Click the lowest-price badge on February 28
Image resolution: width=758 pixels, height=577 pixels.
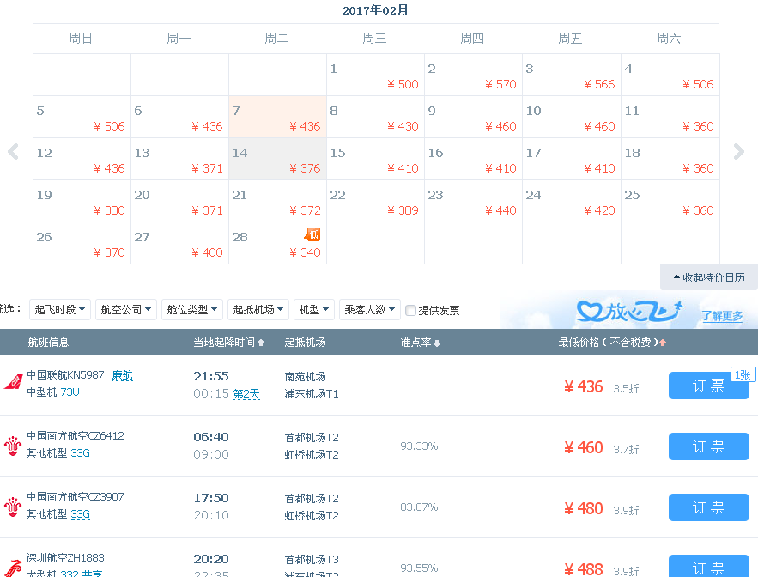tap(312, 234)
